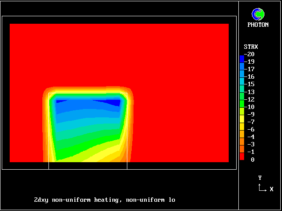Pick the red swatch at legend bottom
The width and height of the screenshot is (282, 211).
[241, 156]
